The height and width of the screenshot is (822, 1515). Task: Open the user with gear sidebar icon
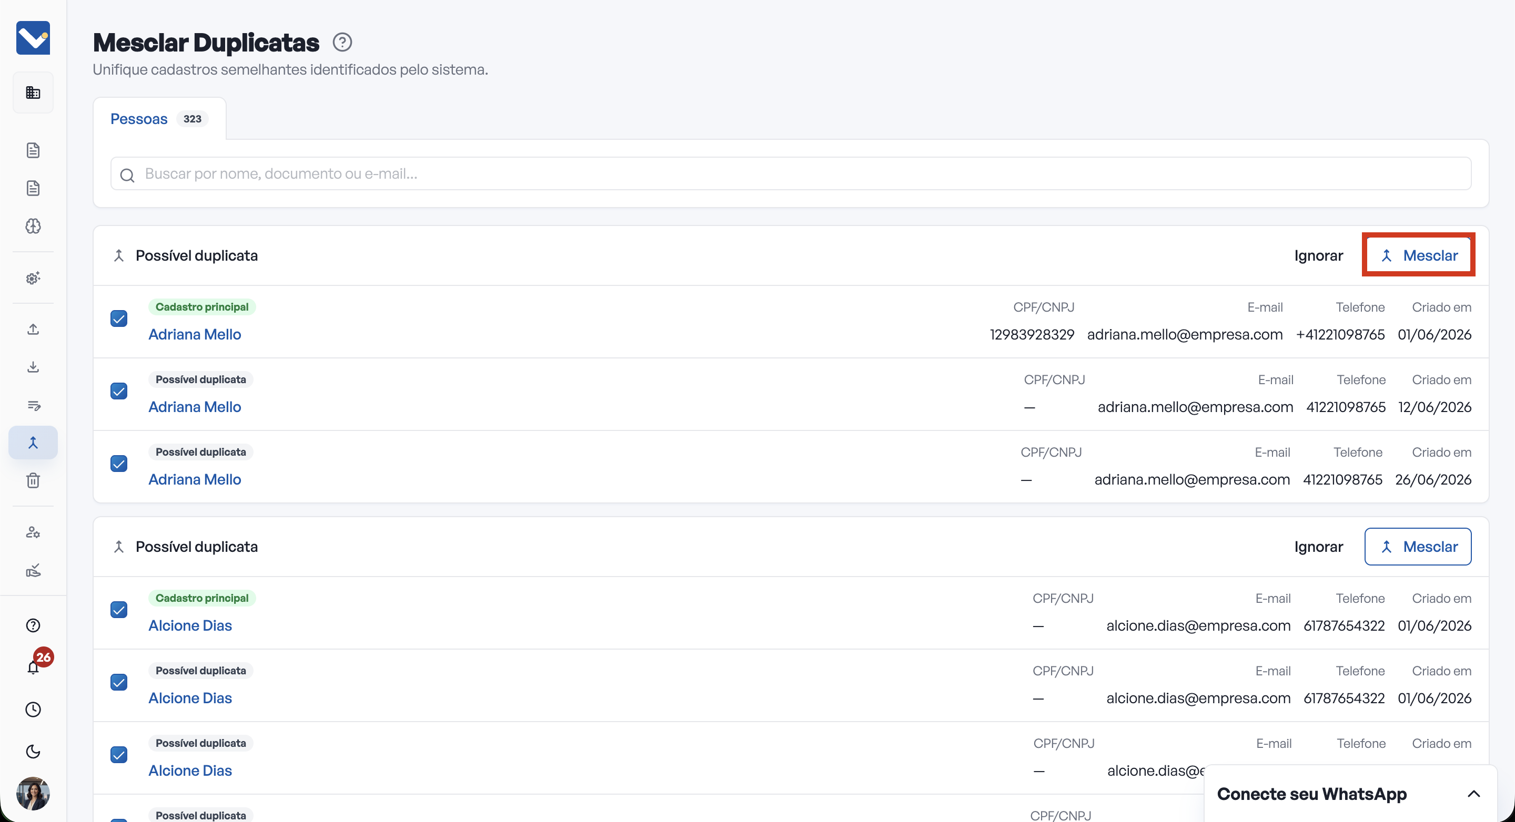(x=33, y=532)
